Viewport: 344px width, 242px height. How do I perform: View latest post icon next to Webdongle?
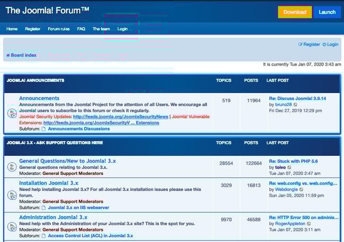(301, 189)
